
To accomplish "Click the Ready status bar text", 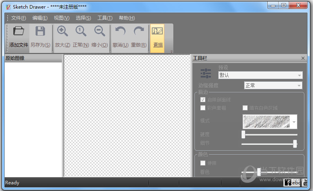I will pos(12,183).
